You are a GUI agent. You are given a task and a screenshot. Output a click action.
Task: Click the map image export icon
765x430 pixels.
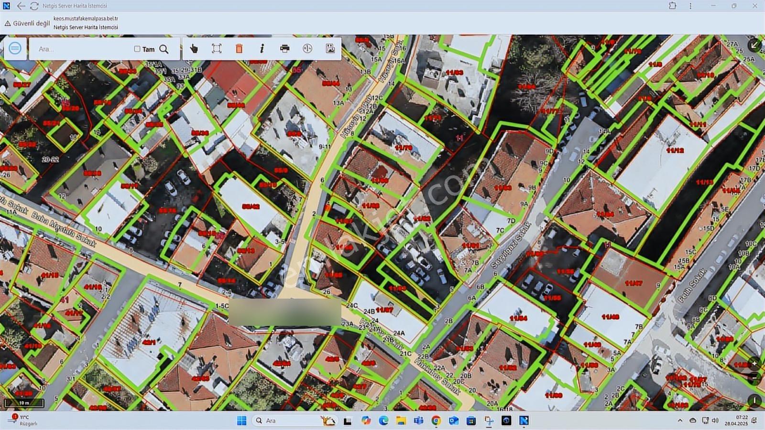tap(330, 48)
